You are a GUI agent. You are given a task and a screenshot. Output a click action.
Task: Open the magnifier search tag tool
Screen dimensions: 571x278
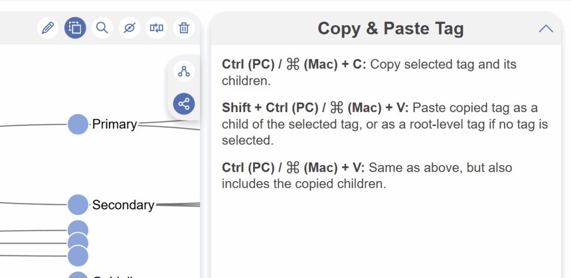coord(102,27)
